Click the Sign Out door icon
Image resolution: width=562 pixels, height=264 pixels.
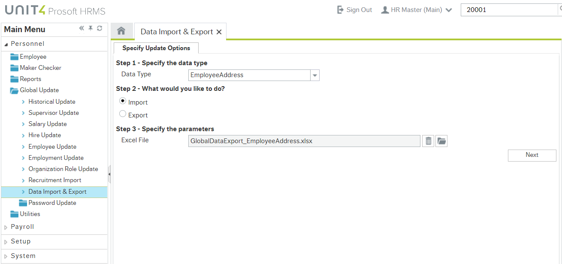point(340,10)
